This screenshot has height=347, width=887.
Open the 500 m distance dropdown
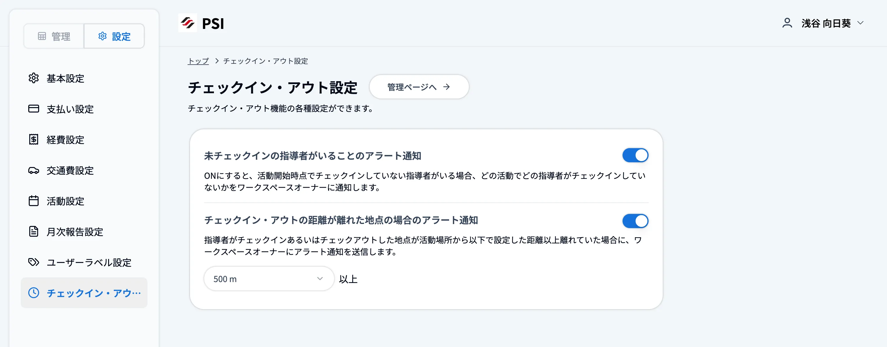(269, 279)
